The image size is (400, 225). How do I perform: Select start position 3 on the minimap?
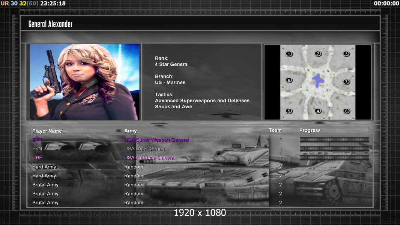(346, 54)
